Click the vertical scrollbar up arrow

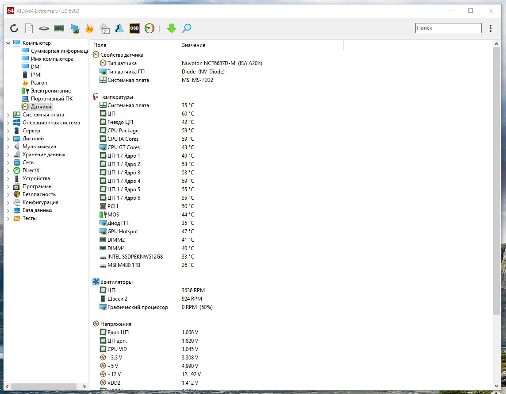tap(496, 43)
